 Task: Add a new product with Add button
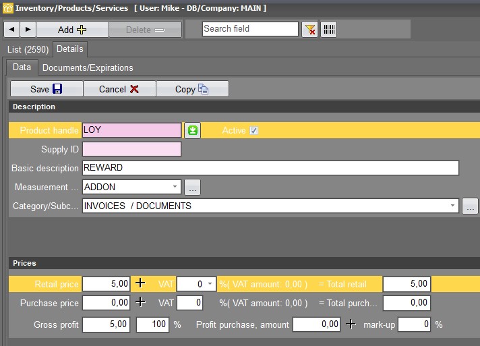72,30
